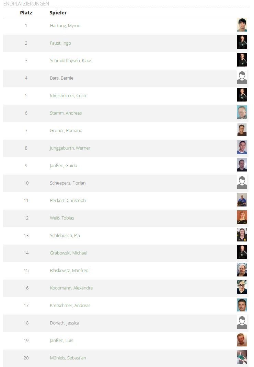The width and height of the screenshot is (254, 367).
Task: Open Schlebusch, Pia's player profile
Action: point(65,236)
